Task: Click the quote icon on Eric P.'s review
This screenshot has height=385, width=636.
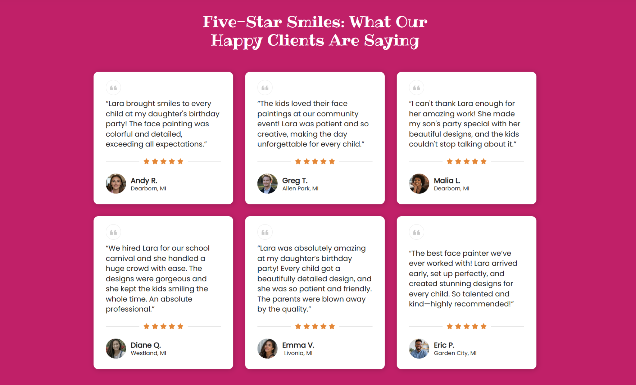Action: pyautogui.click(x=417, y=232)
